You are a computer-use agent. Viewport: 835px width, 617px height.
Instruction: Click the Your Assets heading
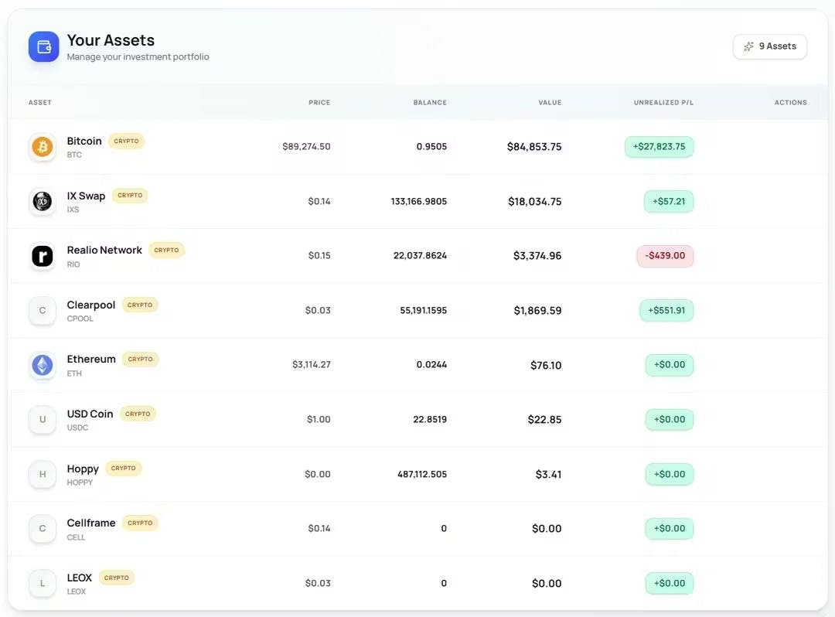tap(111, 40)
